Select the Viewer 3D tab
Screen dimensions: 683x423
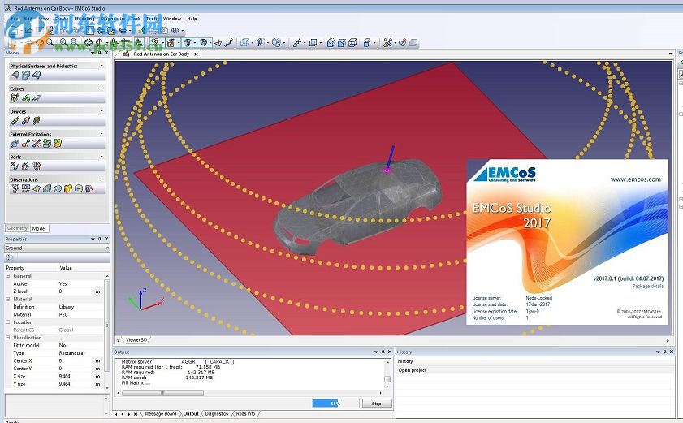[x=136, y=340]
